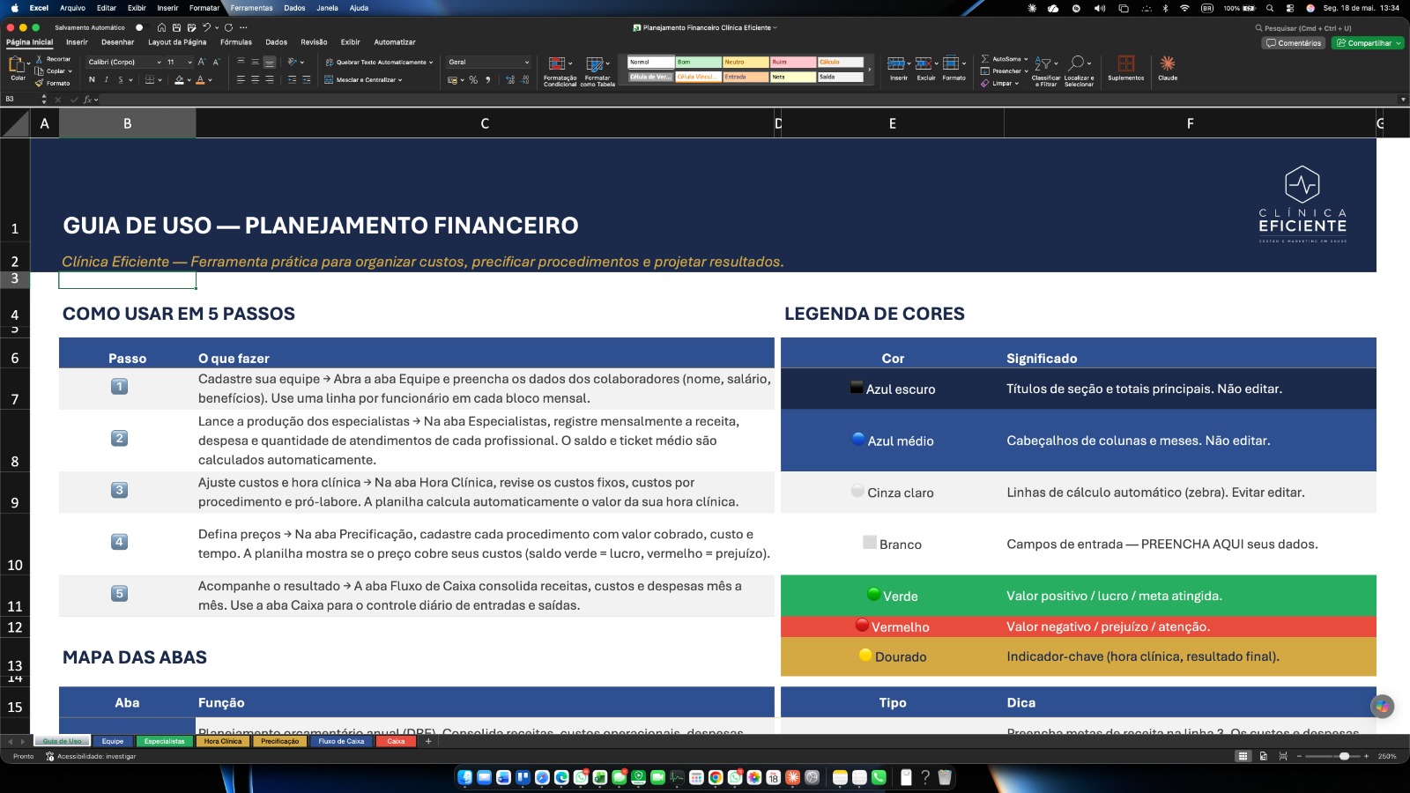Click the decrease decimal icon
Viewport: 1410px width, 793px height.
point(525,79)
